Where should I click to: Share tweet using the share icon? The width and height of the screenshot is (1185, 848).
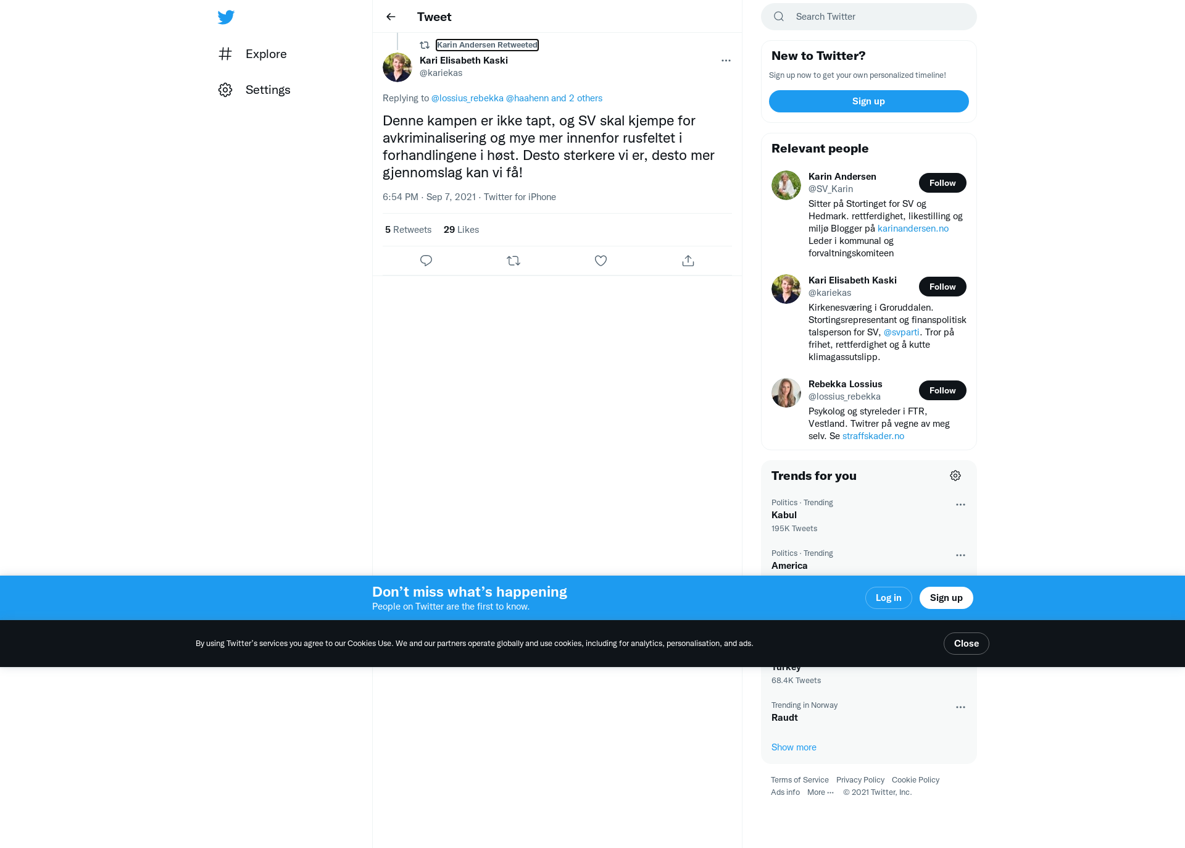point(688,261)
